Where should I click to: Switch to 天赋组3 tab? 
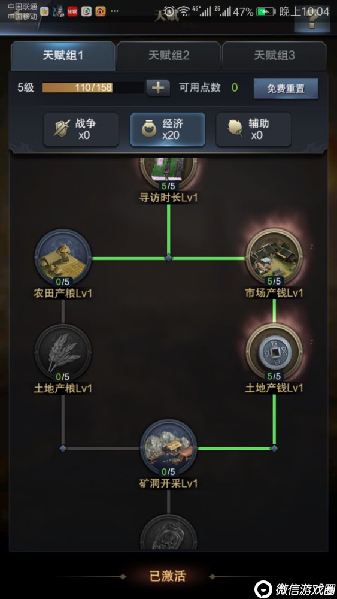pos(274,56)
